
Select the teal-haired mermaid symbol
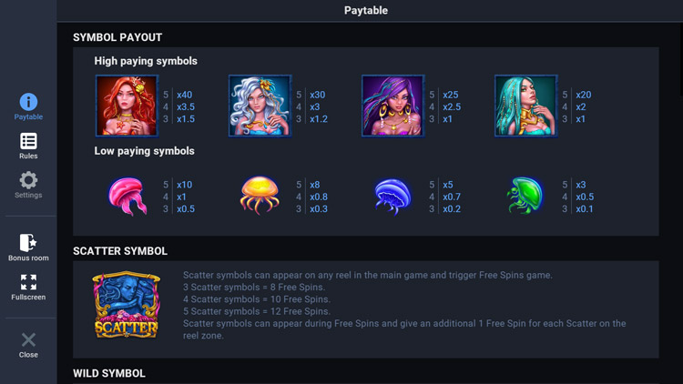525,106
